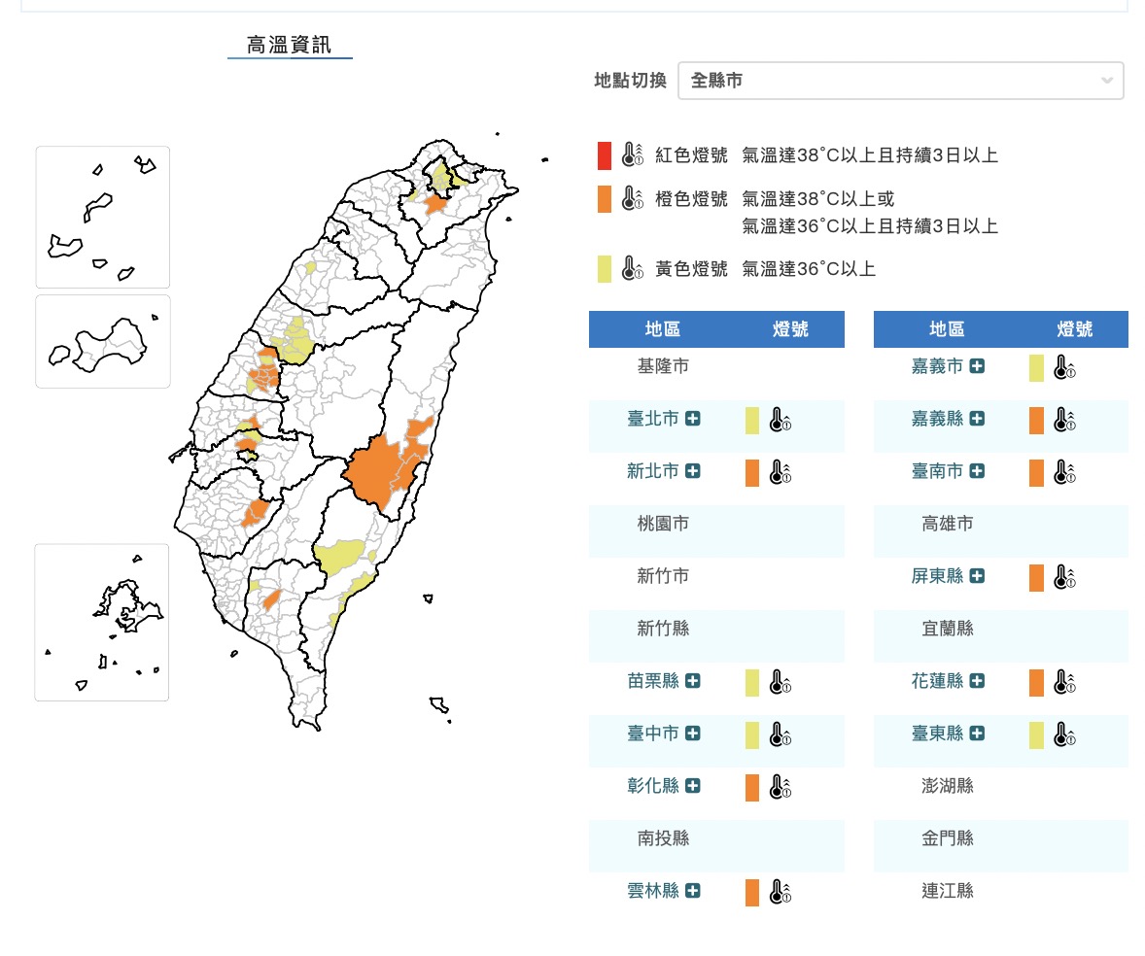1145x956 pixels.
Task: Click the thermometer icon in 雲林縣 row
Action: (780, 893)
